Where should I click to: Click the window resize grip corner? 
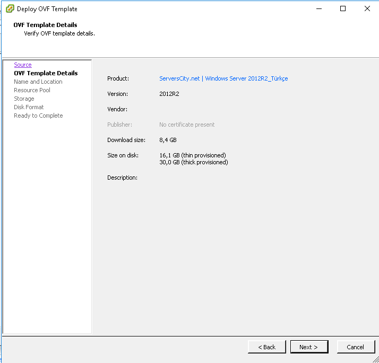click(x=376, y=360)
